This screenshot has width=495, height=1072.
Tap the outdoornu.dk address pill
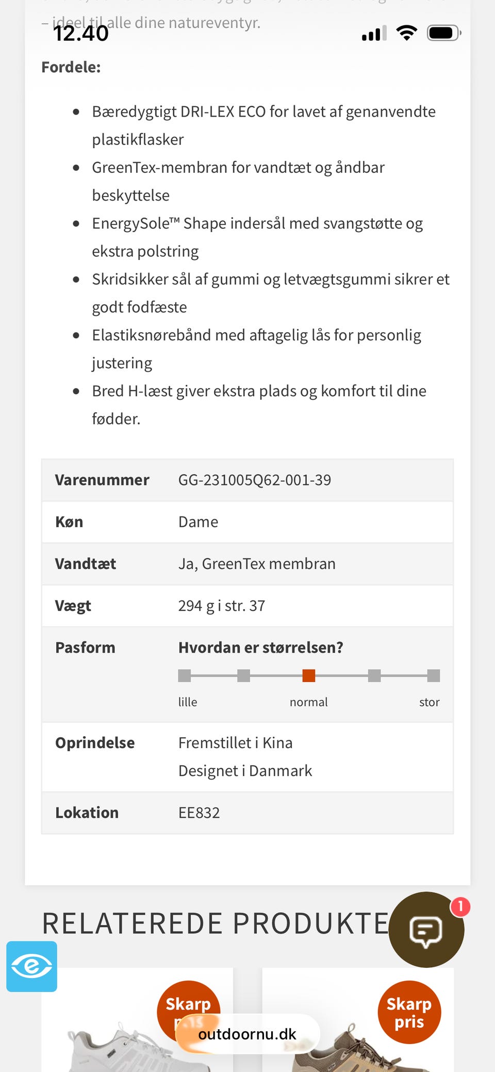pyautogui.click(x=247, y=1034)
